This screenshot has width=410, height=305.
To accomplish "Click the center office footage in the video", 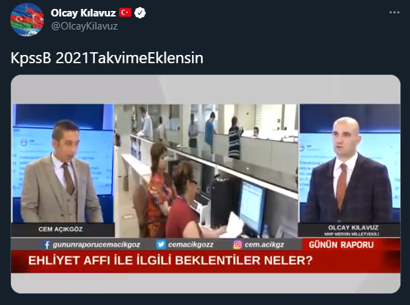I will pyautogui.click(x=206, y=170).
